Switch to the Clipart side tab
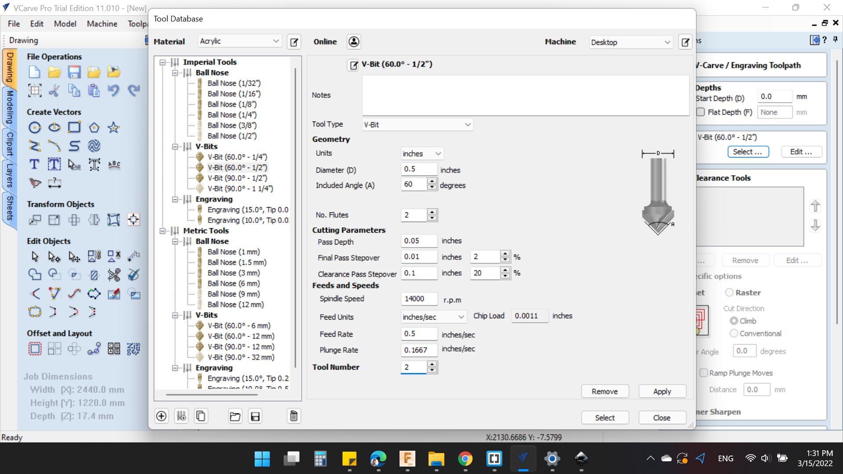Screen dimensions: 843x474 (10, 144)
